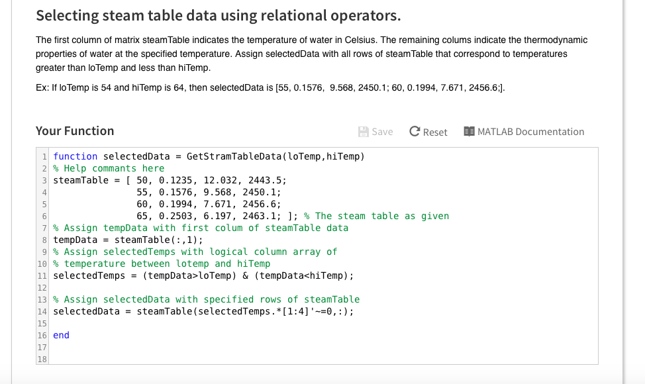Click line number 16 in the gutter
This screenshot has height=384, width=645.
click(x=42, y=335)
